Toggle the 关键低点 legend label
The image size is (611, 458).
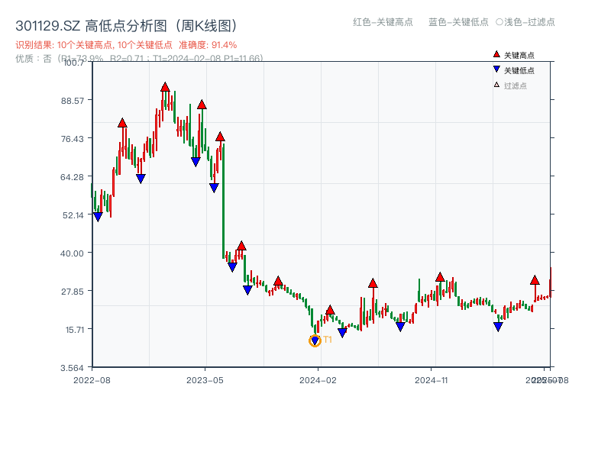coord(519,70)
